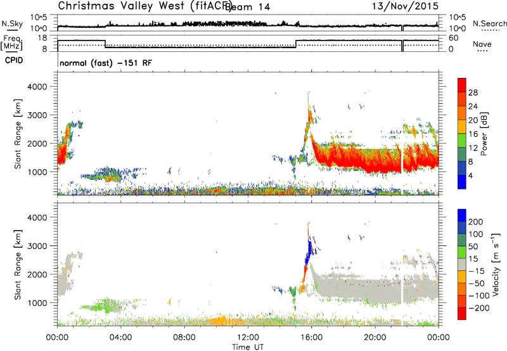
Task: Select the blue top velocity colorbar segment
Action: pos(462,215)
